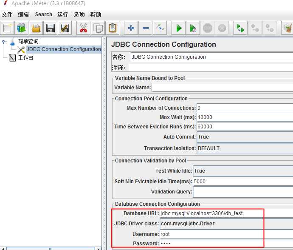Save the test plan with floppy icon
The width and height of the screenshot is (293, 250).
pyautogui.click(x=50, y=28)
